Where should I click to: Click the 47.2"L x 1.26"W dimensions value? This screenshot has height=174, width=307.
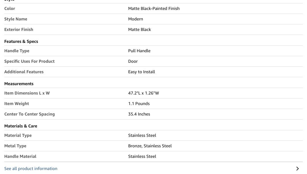pyautogui.click(x=144, y=93)
